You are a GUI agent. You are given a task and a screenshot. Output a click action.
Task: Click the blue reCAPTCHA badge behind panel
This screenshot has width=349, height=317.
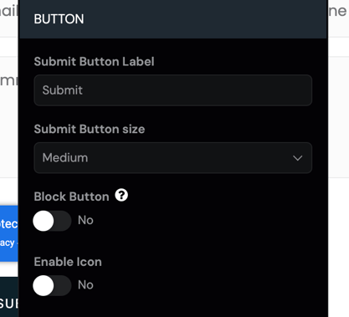9,233
